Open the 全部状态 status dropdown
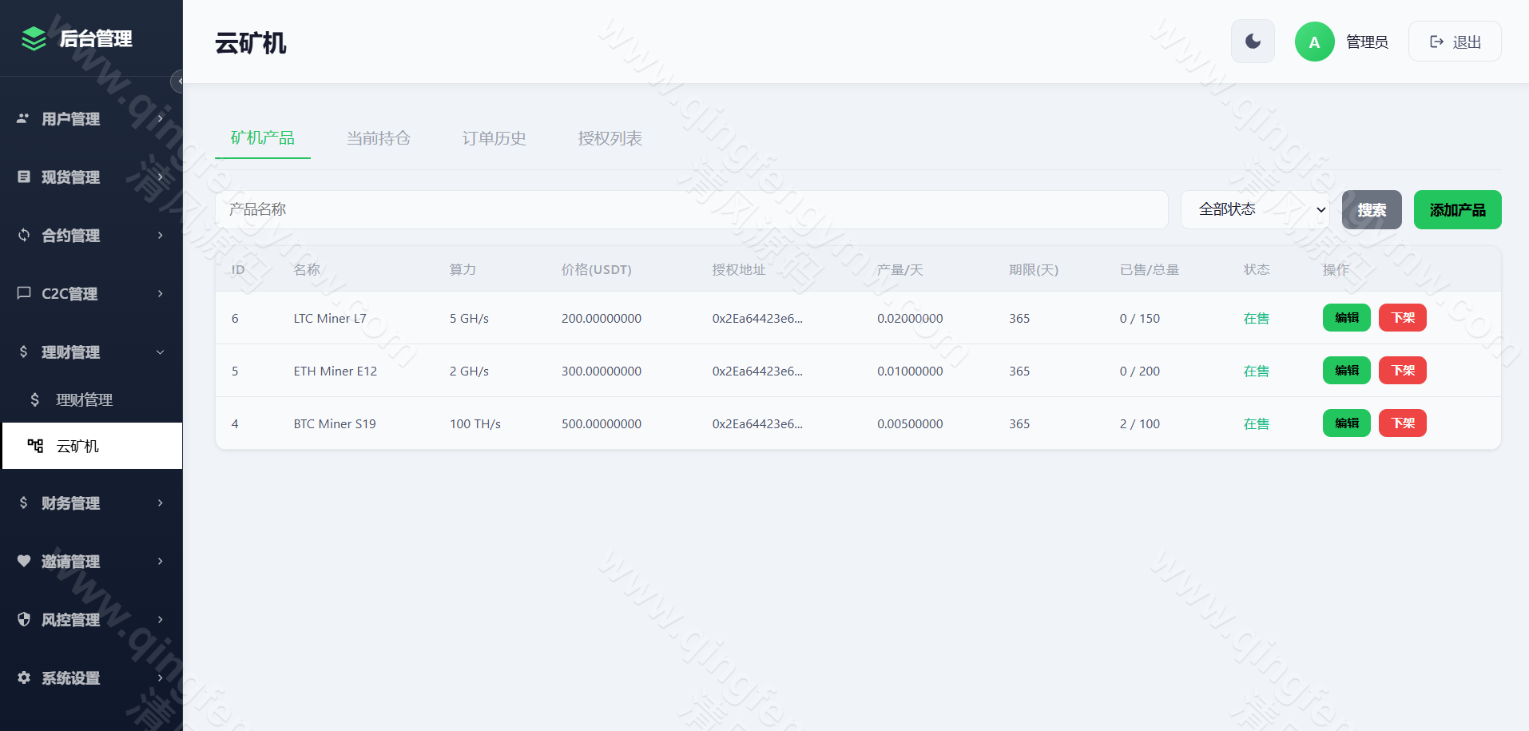The image size is (1529, 731). pyautogui.click(x=1255, y=209)
